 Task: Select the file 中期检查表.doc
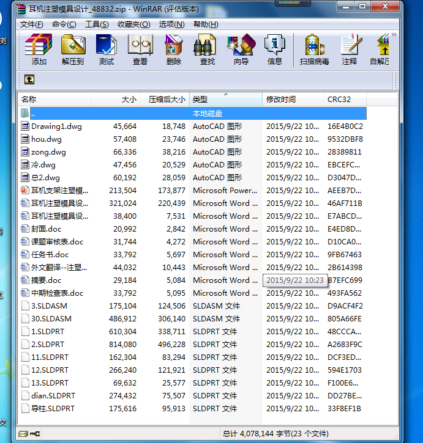(x=57, y=293)
